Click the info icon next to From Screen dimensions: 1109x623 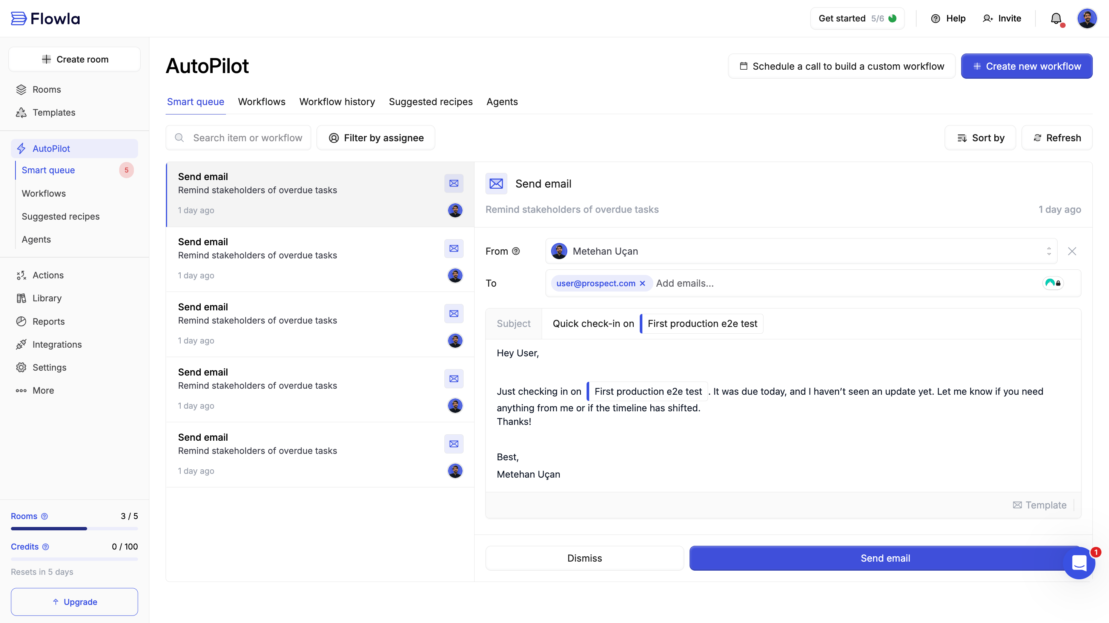tap(516, 251)
